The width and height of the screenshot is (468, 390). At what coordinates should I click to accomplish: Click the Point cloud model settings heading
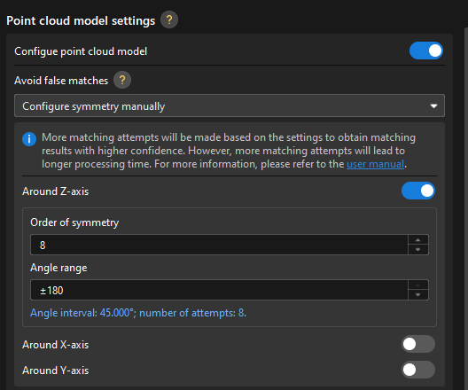[x=81, y=21]
